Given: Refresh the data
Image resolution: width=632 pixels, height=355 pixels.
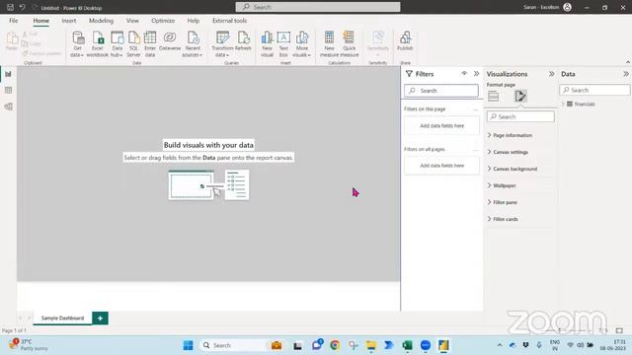Looking at the screenshot, I should [243, 41].
